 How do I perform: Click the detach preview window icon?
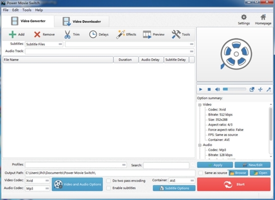point(252,89)
